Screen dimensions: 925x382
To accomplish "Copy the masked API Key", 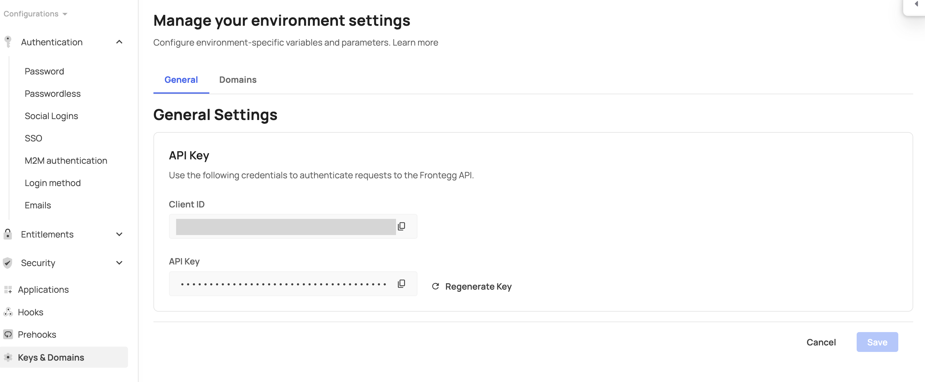I will pos(401,283).
